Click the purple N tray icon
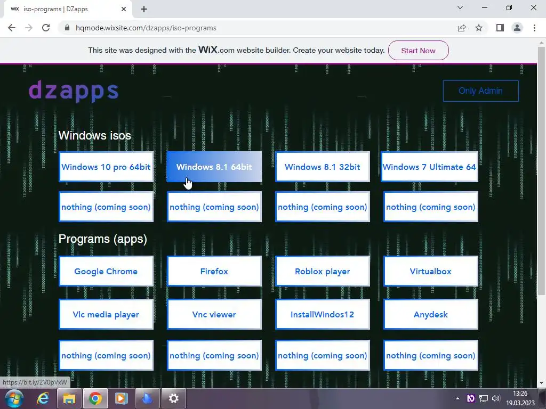546x409 pixels. coord(470,398)
